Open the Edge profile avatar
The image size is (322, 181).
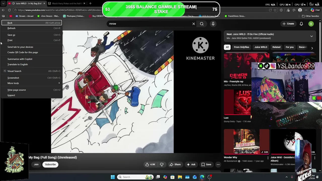tap(300, 10)
